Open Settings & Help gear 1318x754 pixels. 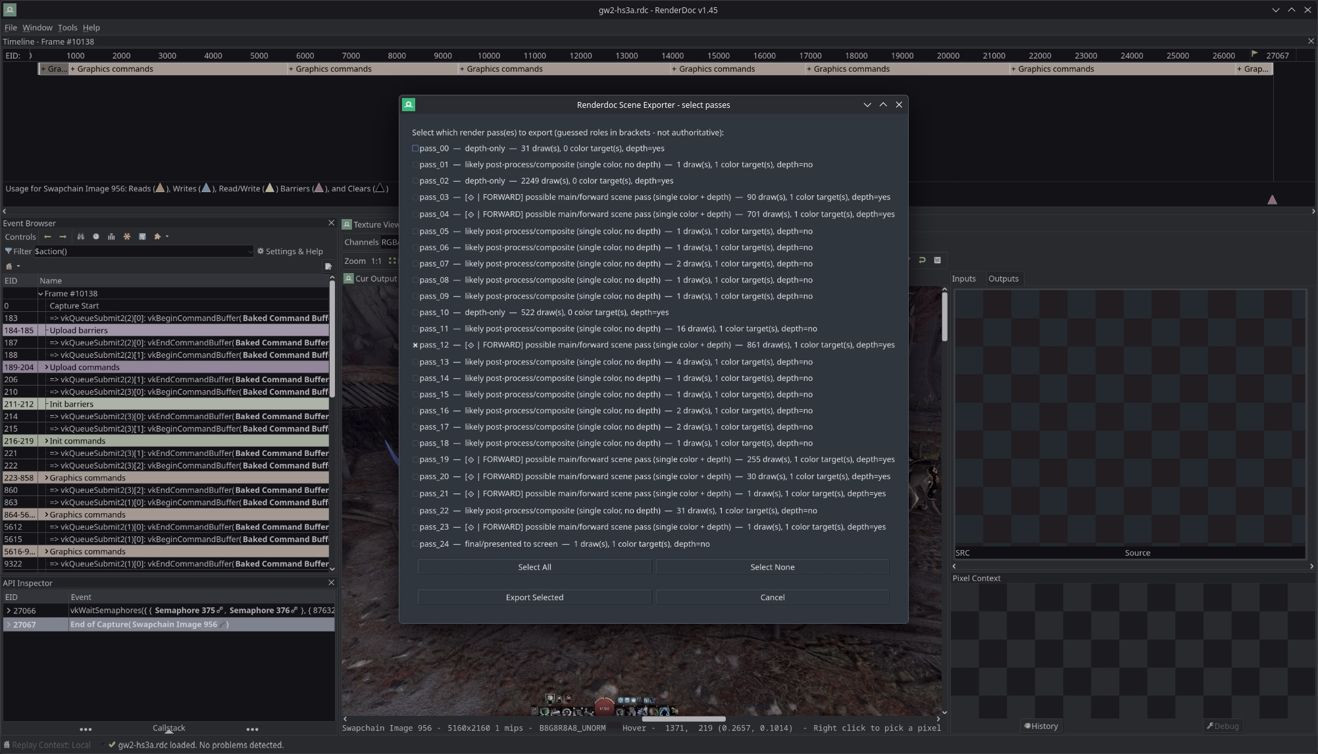[290, 251]
